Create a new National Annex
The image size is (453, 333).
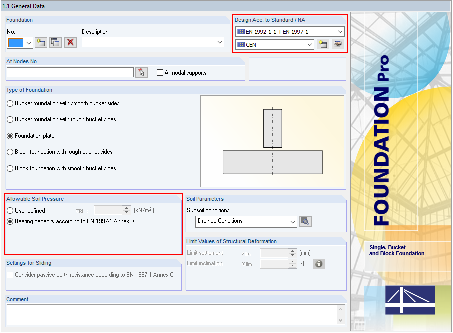pyautogui.click(x=323, y=44)
